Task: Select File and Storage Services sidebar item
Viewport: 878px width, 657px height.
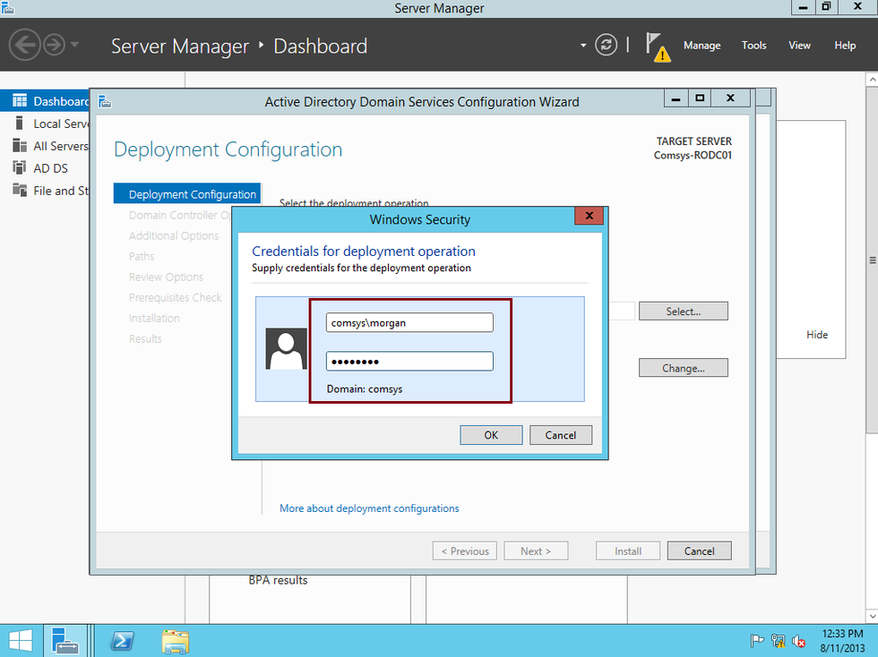Action: point(45,191)
